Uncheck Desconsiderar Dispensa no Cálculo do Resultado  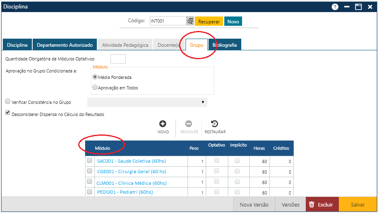(8, 114)
